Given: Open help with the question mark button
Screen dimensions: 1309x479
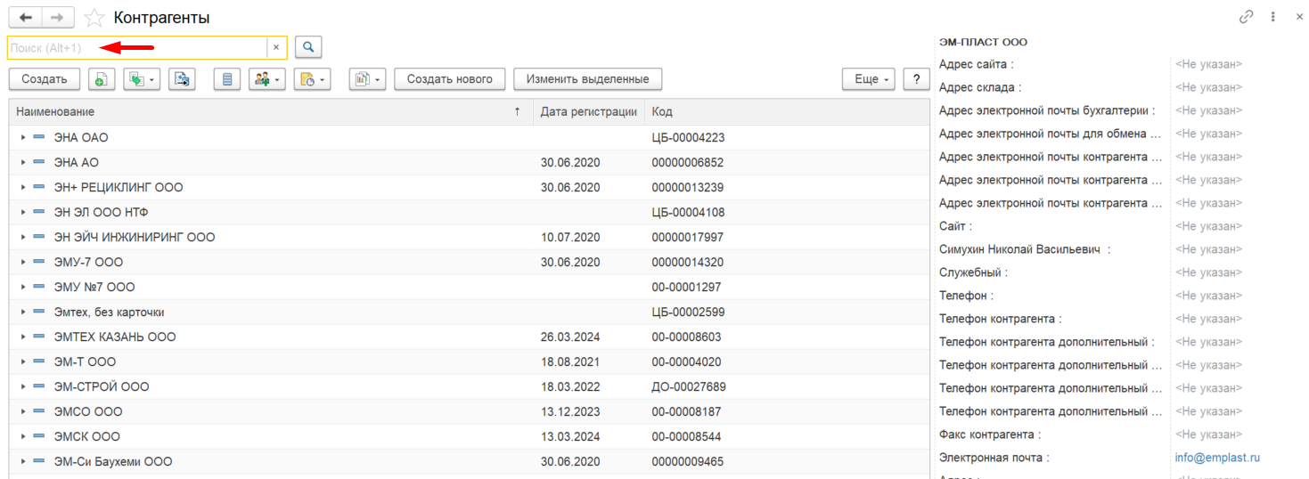Looking at the screenshot, I should [916, 79].
